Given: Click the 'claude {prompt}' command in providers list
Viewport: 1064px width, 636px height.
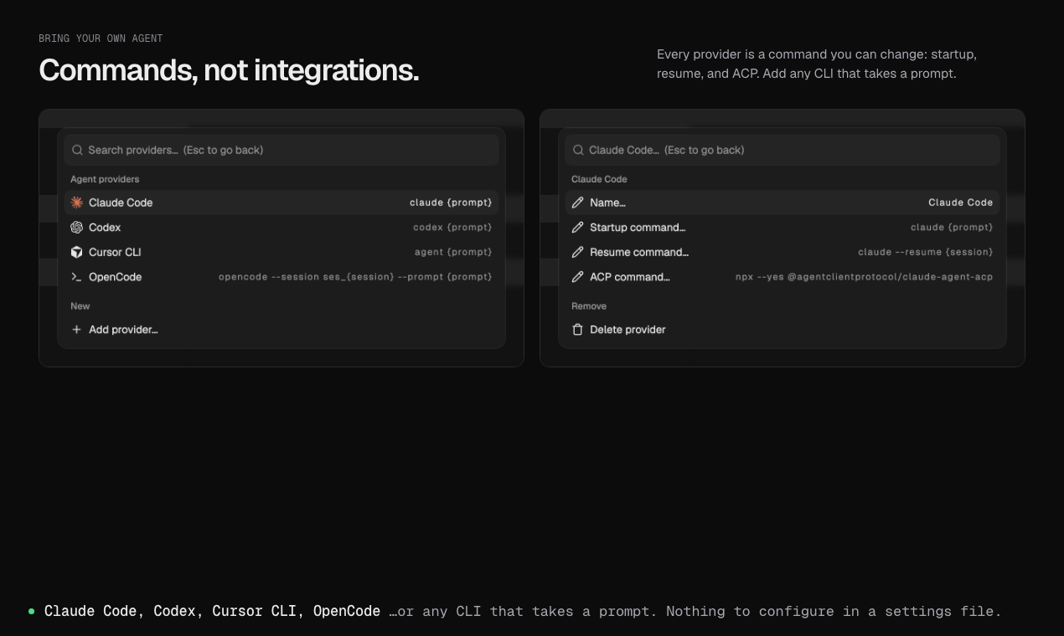Looking at the screenshot, I should click(x=451, y=203).
